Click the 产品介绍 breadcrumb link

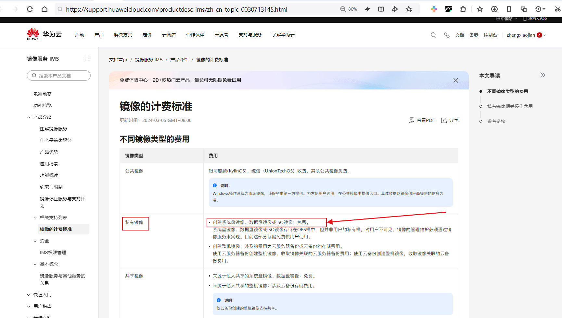[179, 60]
